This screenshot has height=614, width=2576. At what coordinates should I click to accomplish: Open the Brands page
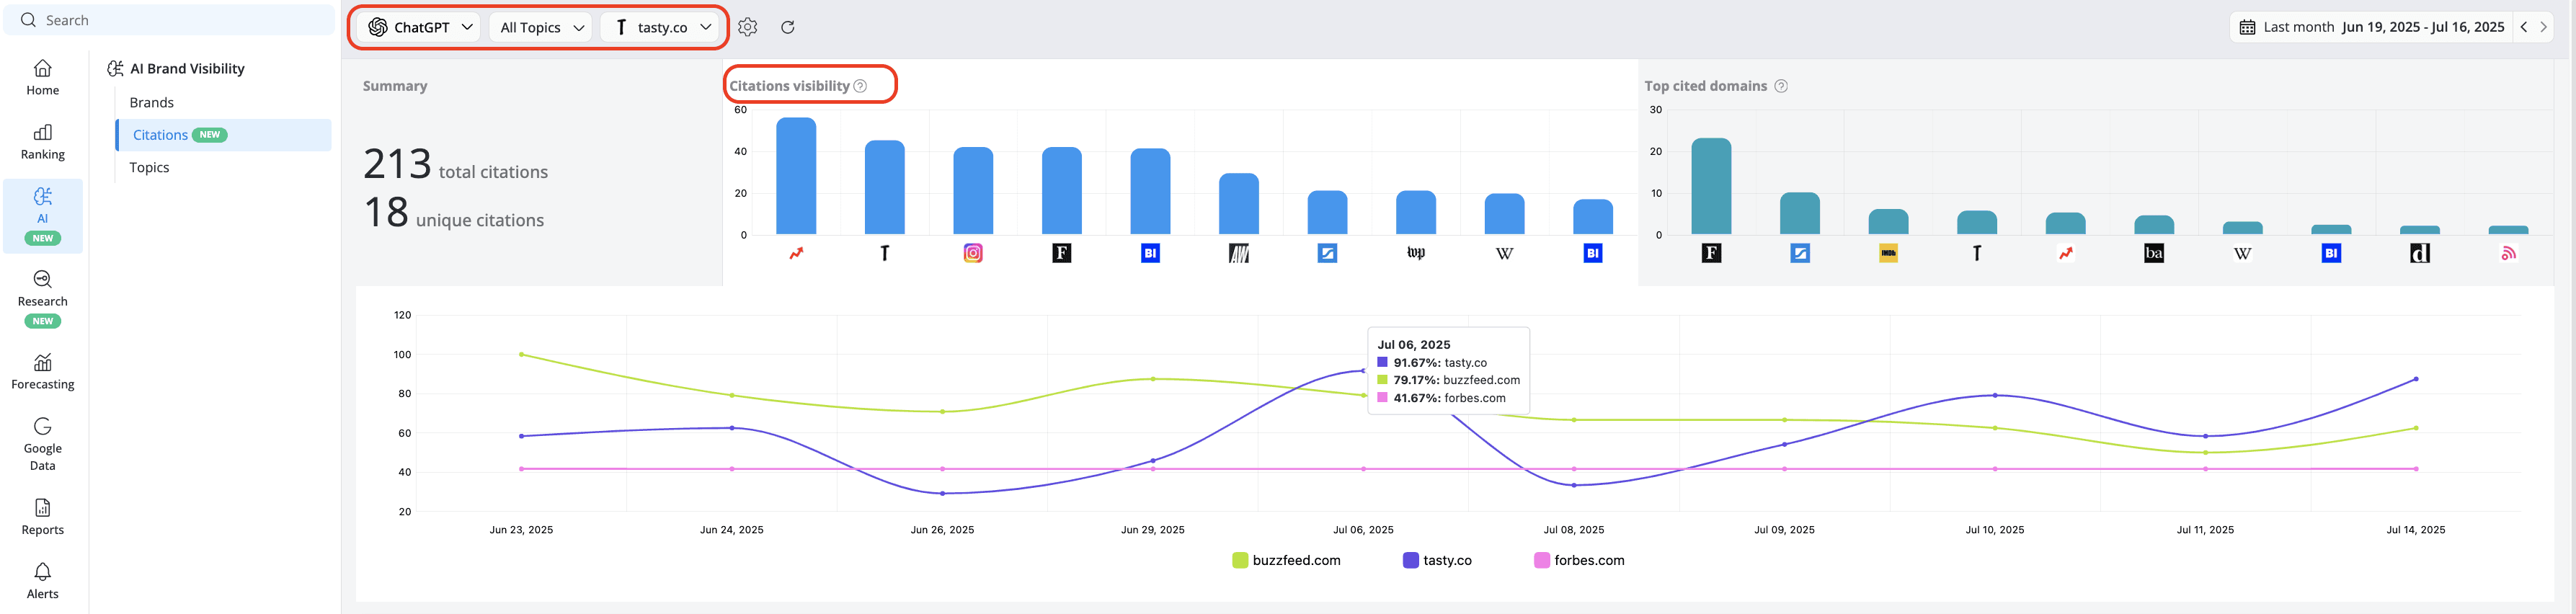click(x=152, y=102)
